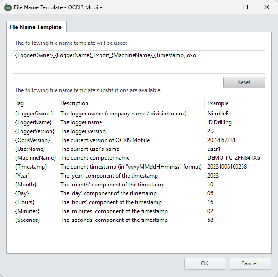This screenshot has width=278, height=277.
Task: Click the 20.14.67231 example value
Action: (x=221, y=140)
